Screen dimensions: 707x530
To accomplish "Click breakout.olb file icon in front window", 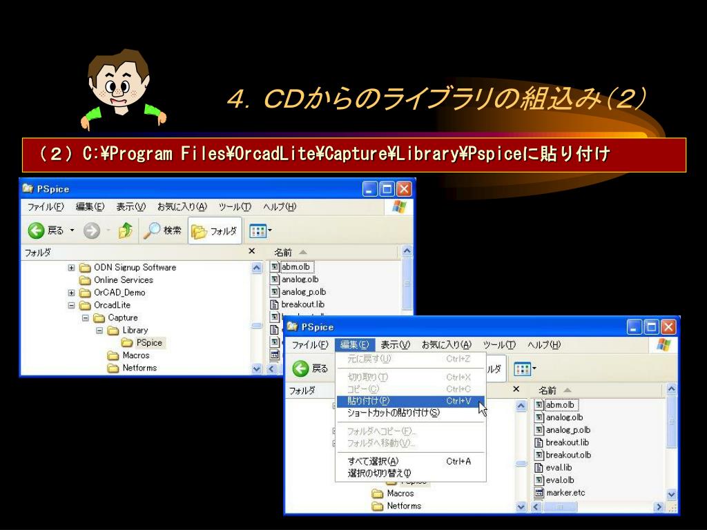I will (x=539, y=455).
